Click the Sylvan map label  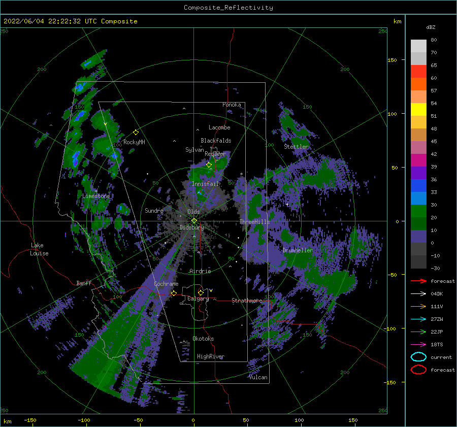point(194,150)
